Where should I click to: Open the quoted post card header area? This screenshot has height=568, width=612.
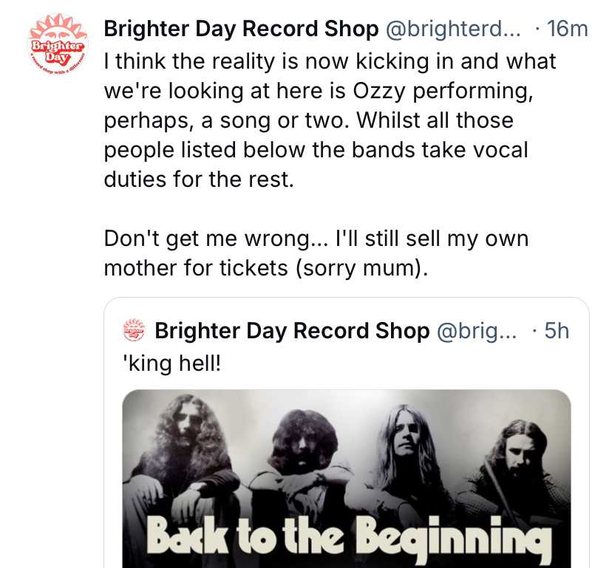[x=346, y=331]
